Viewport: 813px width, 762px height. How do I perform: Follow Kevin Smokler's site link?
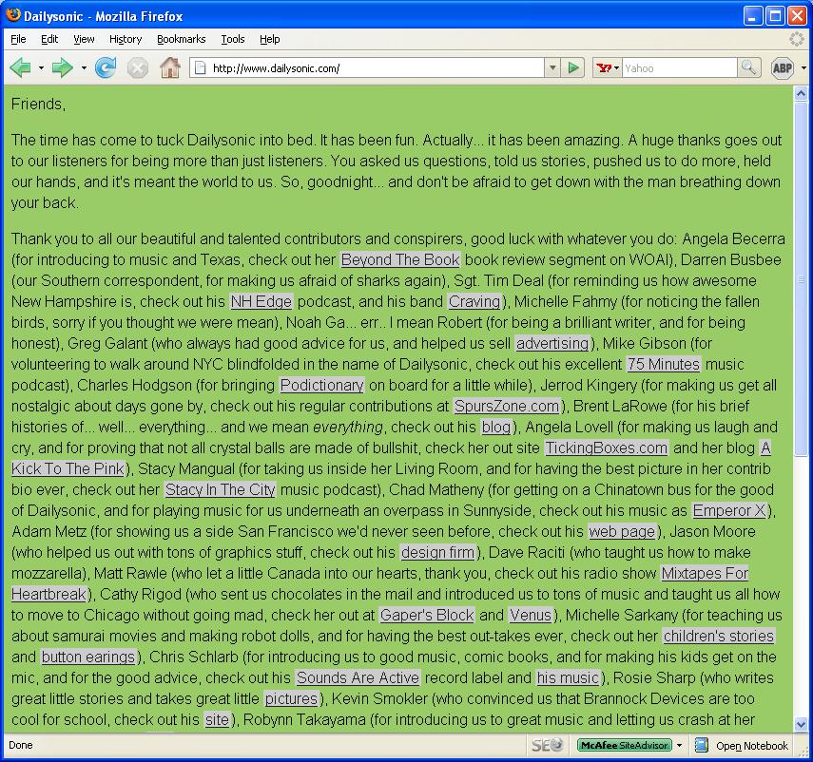click(217, 719)
